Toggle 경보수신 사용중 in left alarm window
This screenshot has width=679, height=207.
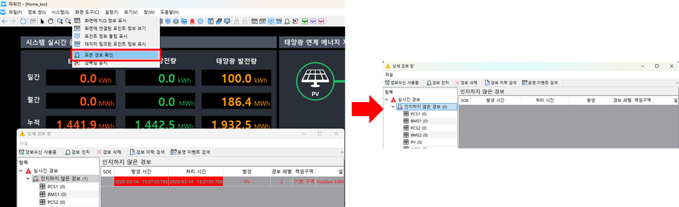coord(38,152)
